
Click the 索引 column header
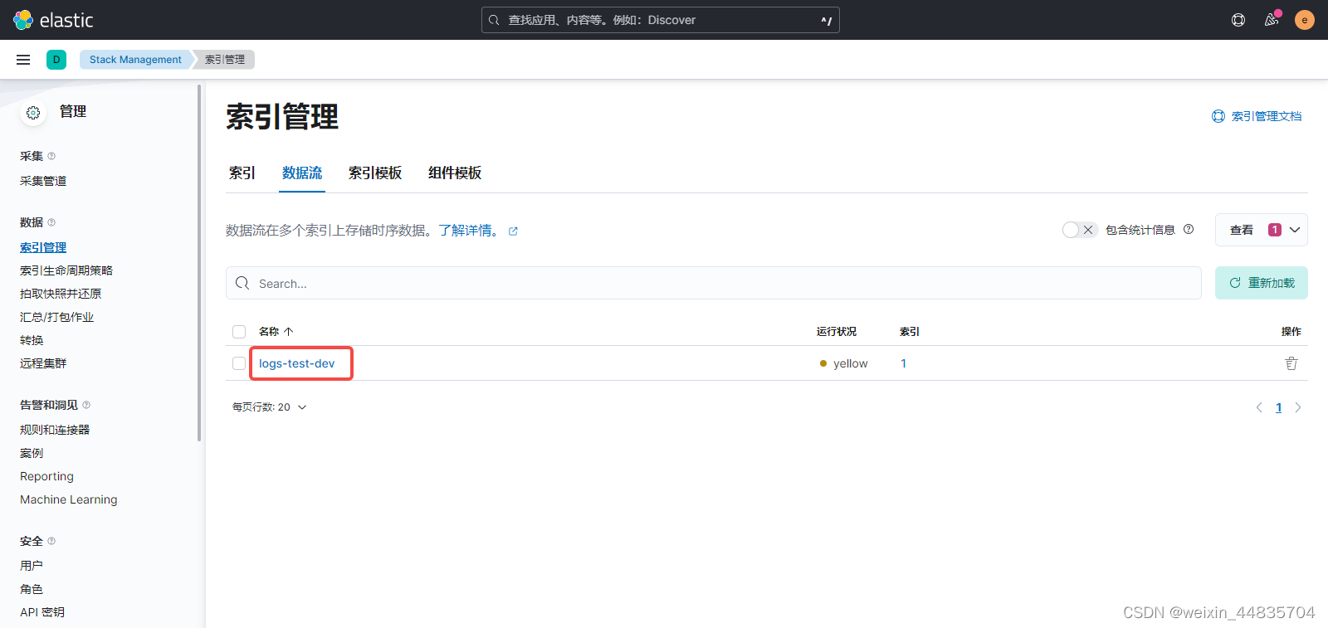pyautogui.click(x=910, y=331)
